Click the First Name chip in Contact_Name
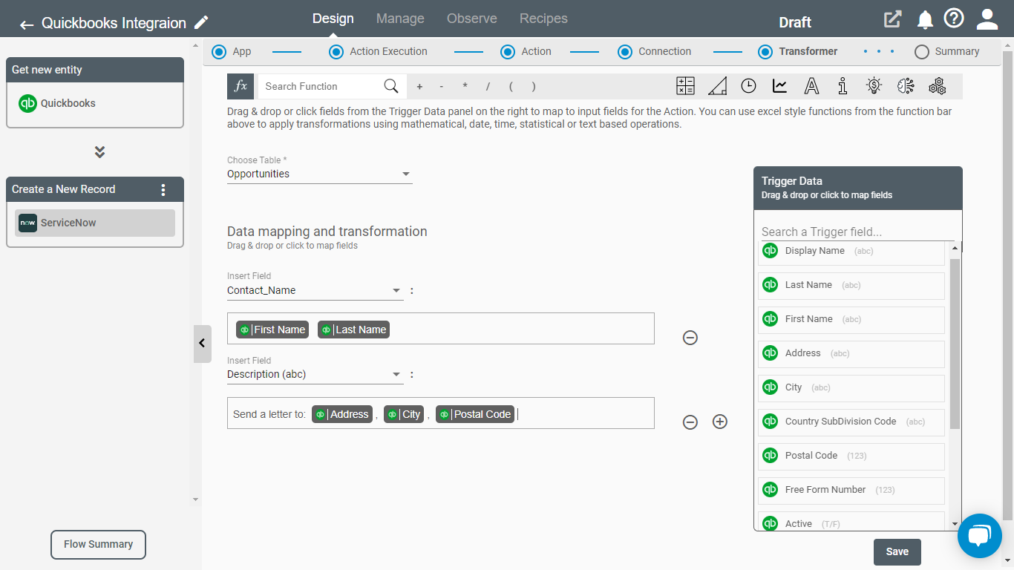 (x=272, y=330)
